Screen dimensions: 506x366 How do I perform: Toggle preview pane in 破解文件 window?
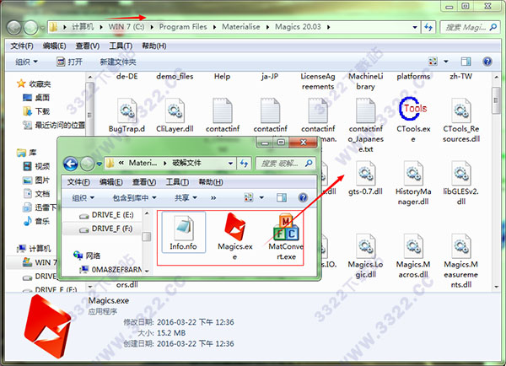click(282, 197)
